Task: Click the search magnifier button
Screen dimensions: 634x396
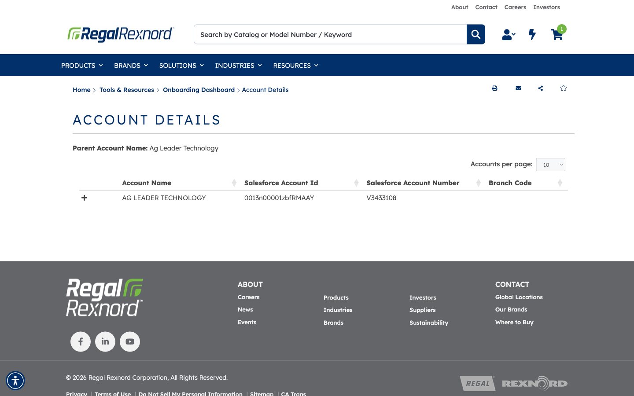Action: tap(475, 34)
